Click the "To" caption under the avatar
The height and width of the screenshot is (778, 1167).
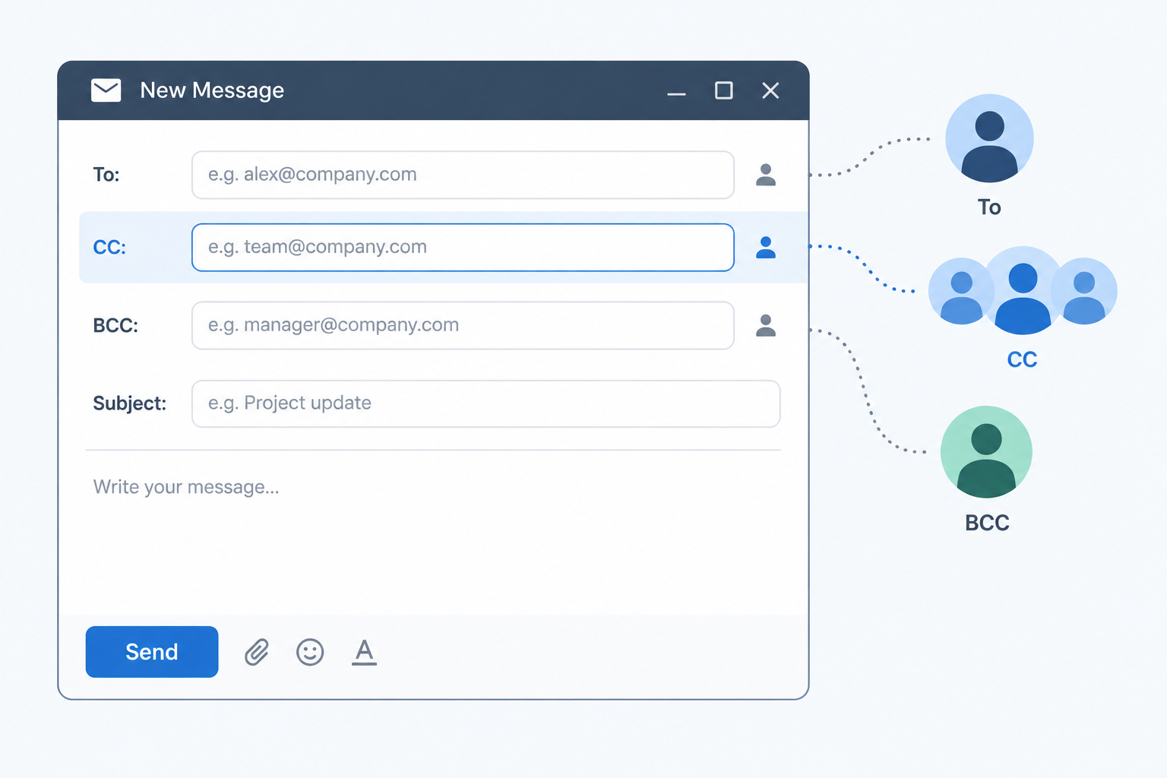click(989, 207)
